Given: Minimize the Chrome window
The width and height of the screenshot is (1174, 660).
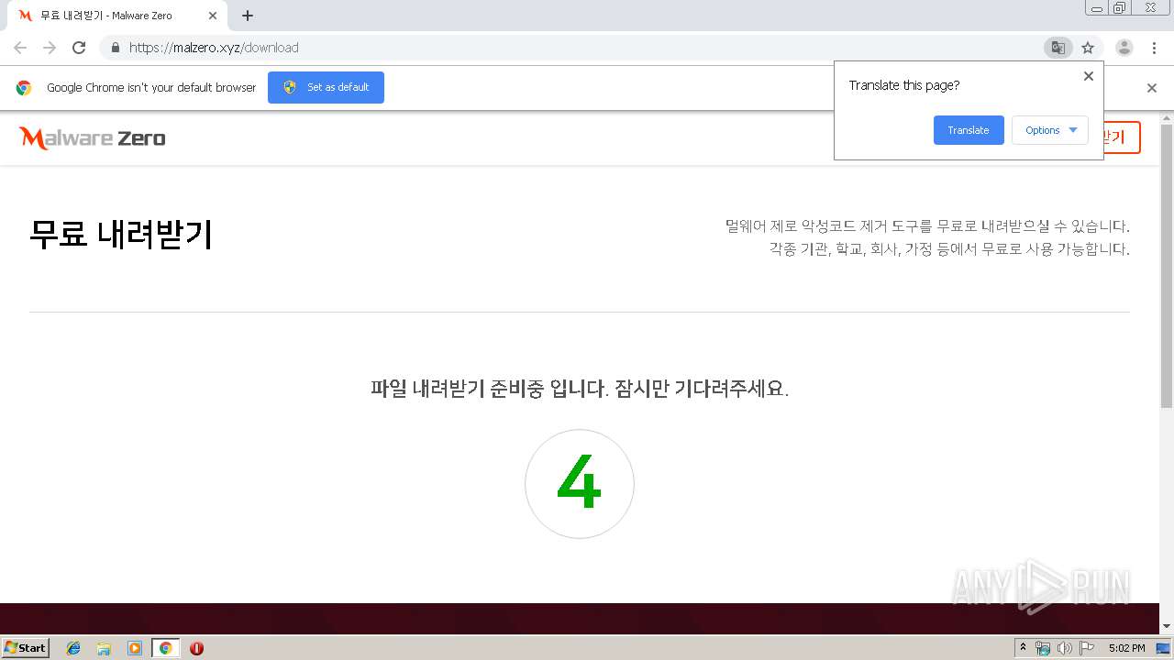Looking at the screenshot, I should [1097, 8].
